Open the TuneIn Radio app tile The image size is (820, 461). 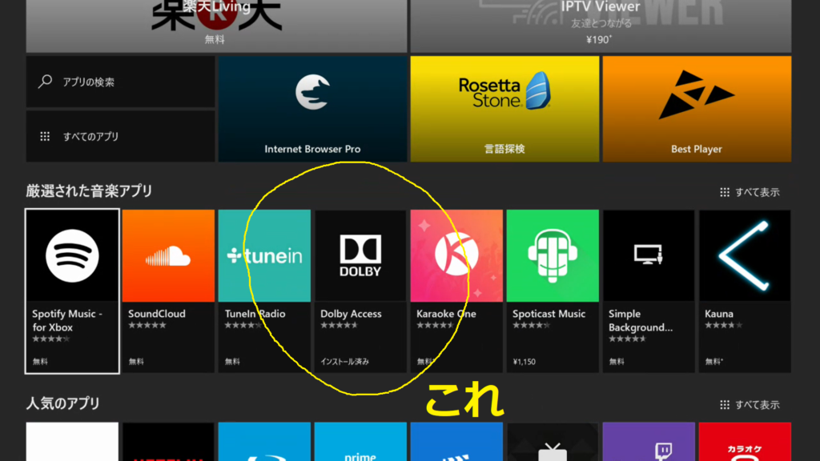(x=264, y=291)
